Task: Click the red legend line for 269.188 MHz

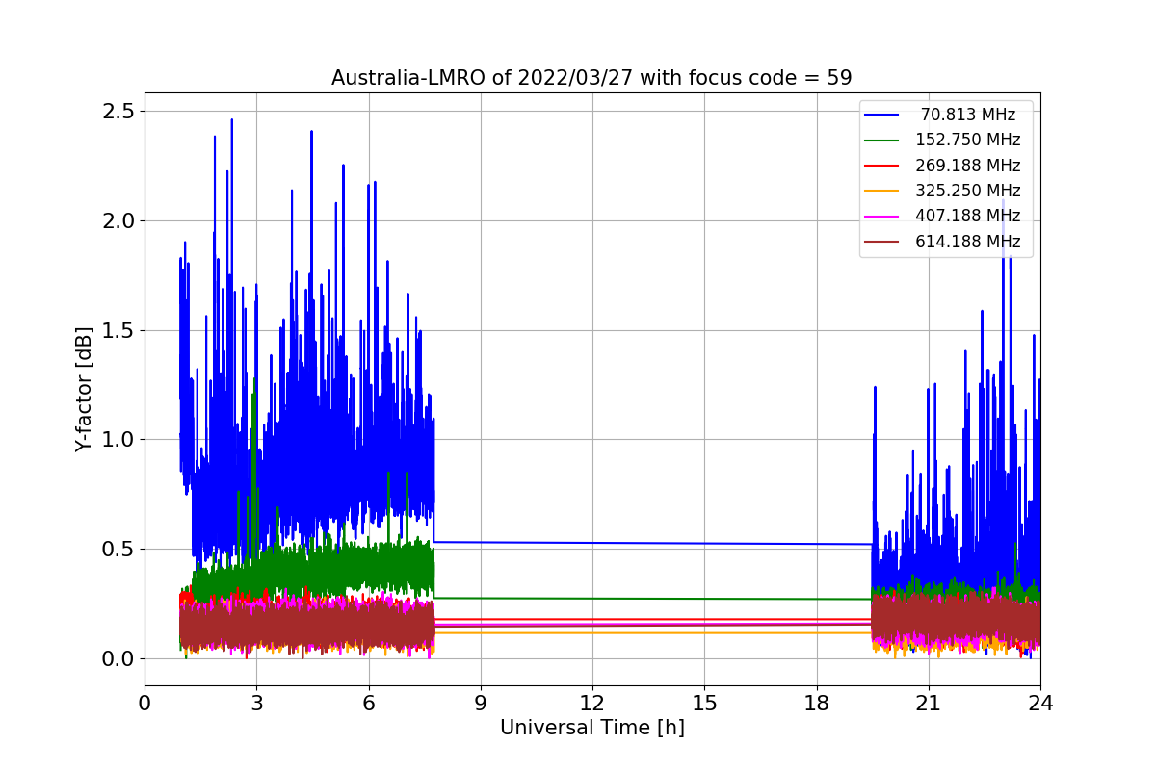Action: pyautogui.click(x=883, y=166)
